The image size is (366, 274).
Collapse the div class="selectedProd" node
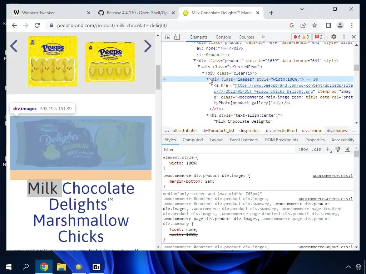(199, 67)
